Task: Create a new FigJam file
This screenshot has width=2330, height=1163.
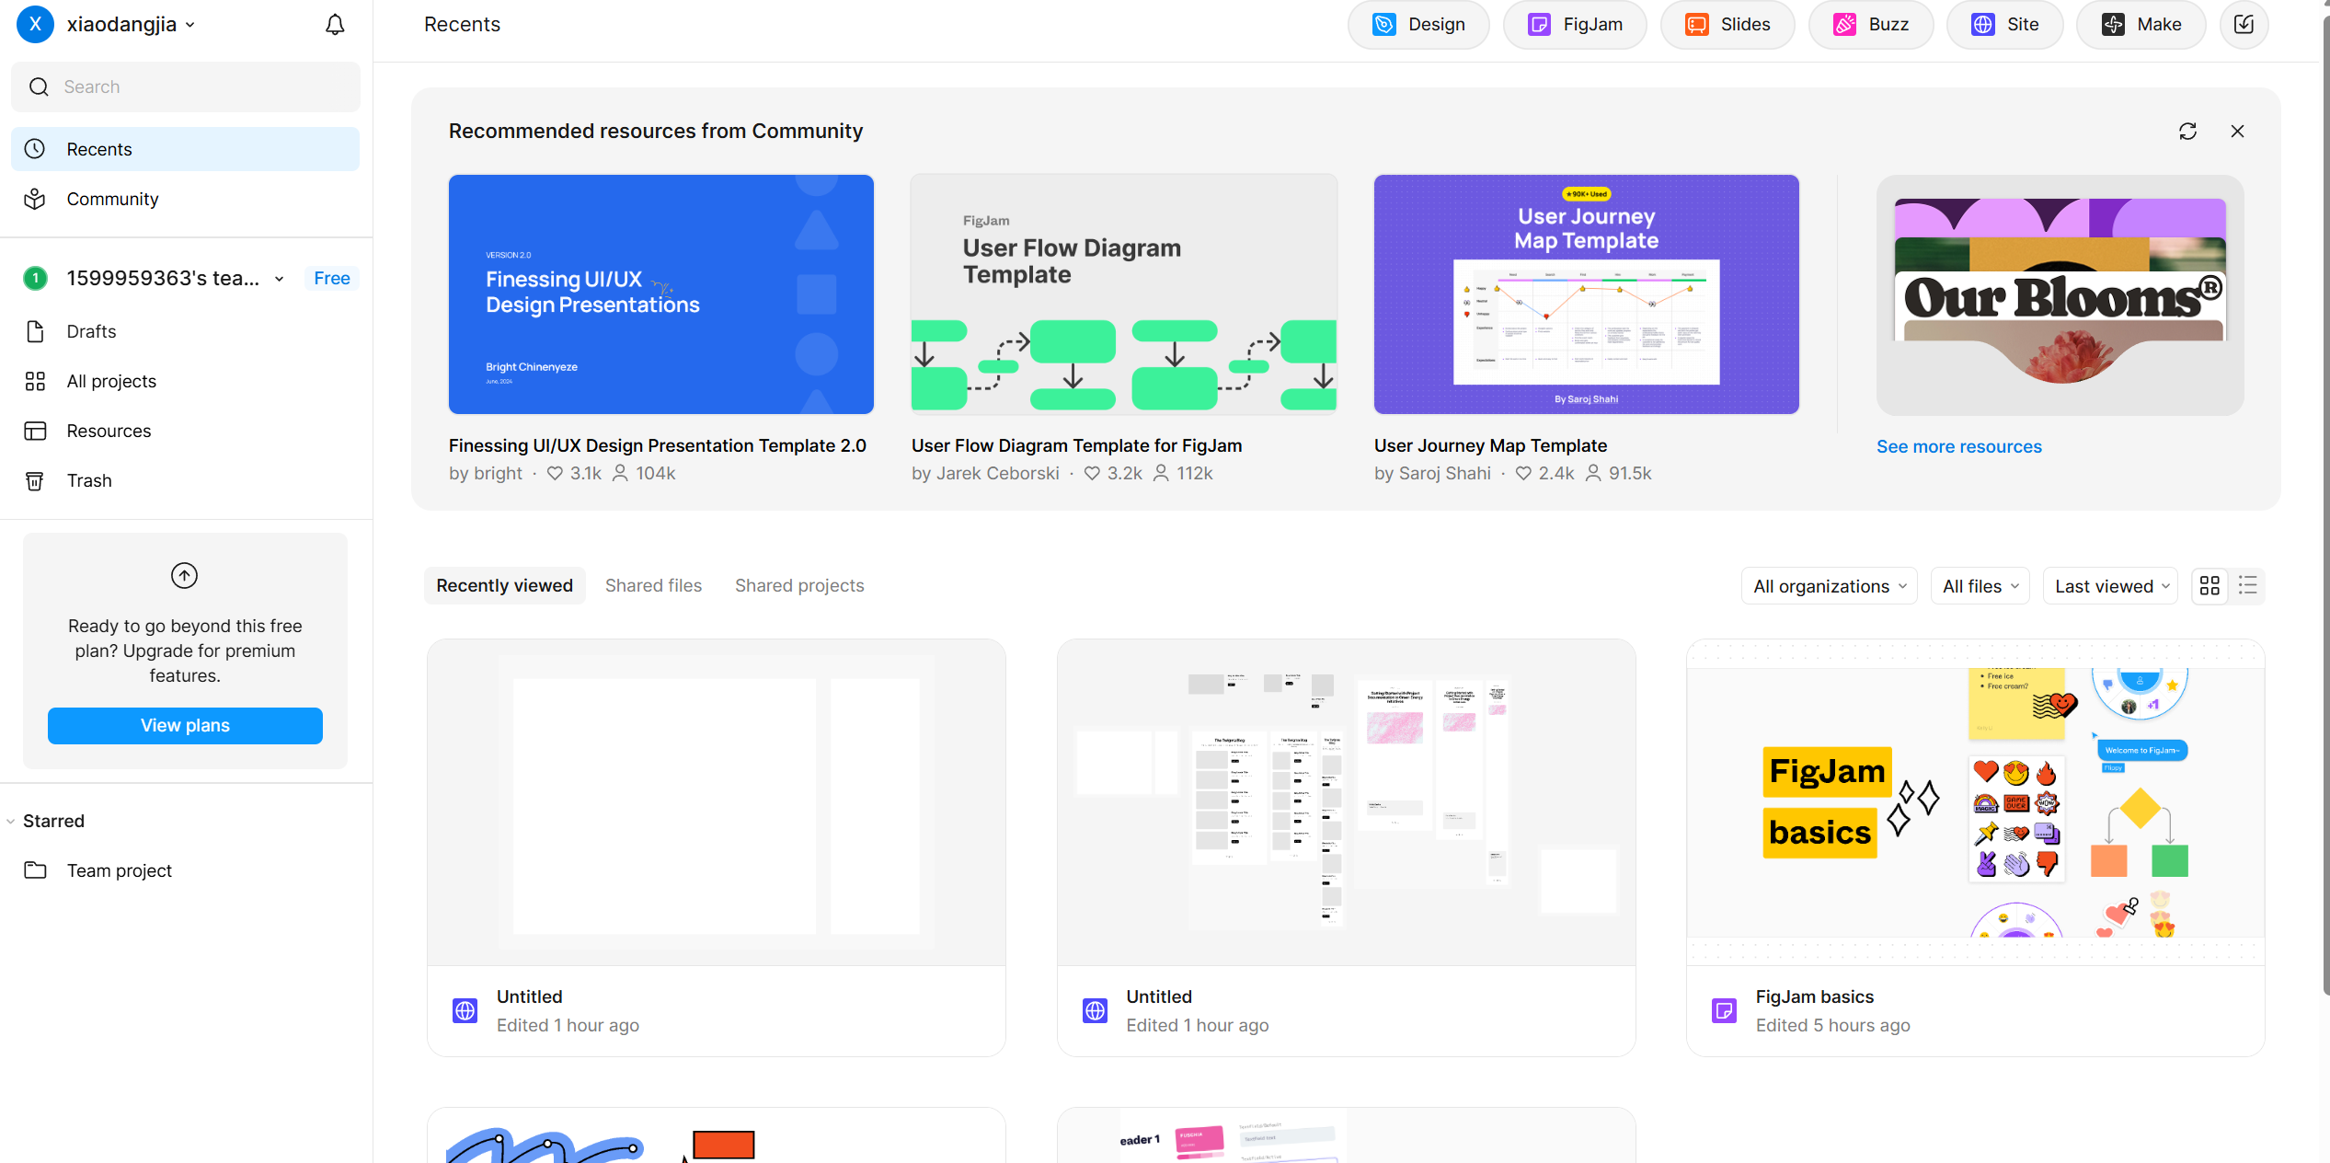Action: click(x=1575, y=25)
